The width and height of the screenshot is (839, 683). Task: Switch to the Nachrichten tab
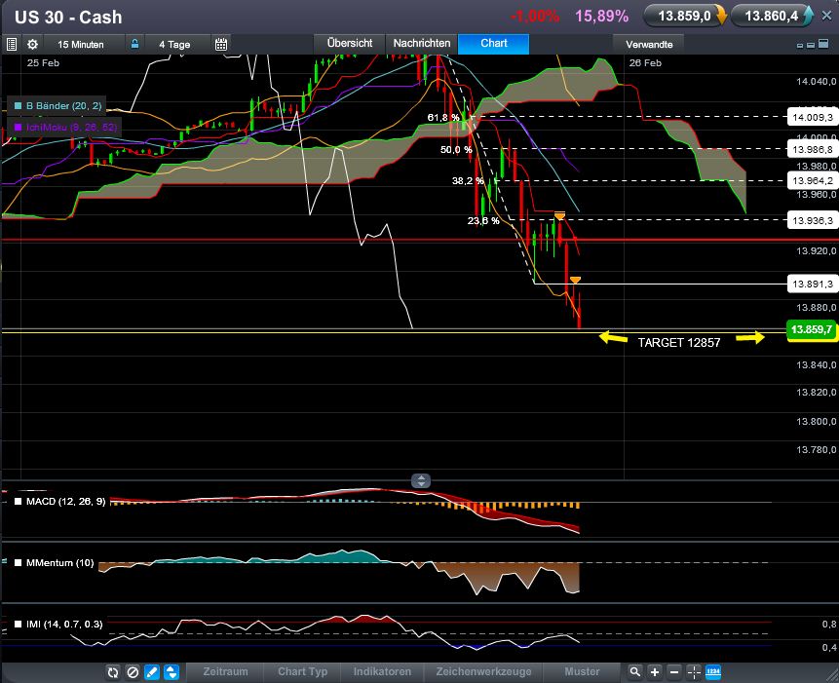coord(422,43)
